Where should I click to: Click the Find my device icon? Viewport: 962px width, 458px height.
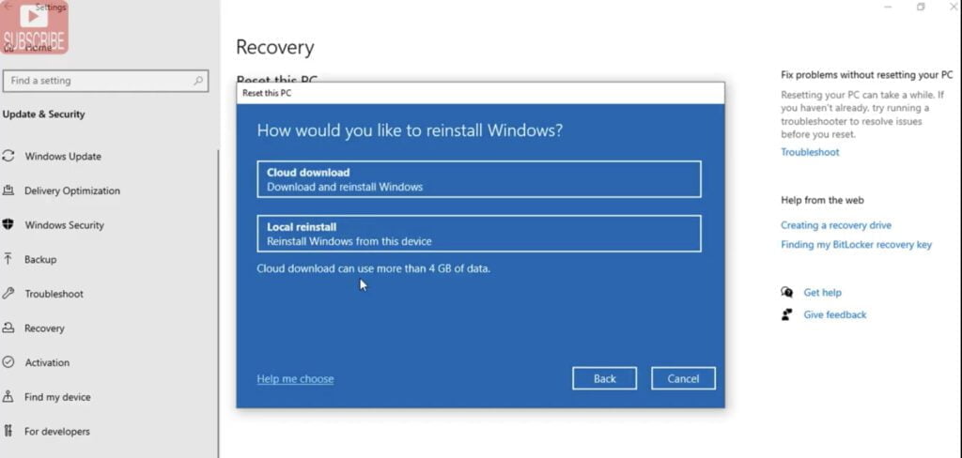pyautogui.click(x=8, y=397)
